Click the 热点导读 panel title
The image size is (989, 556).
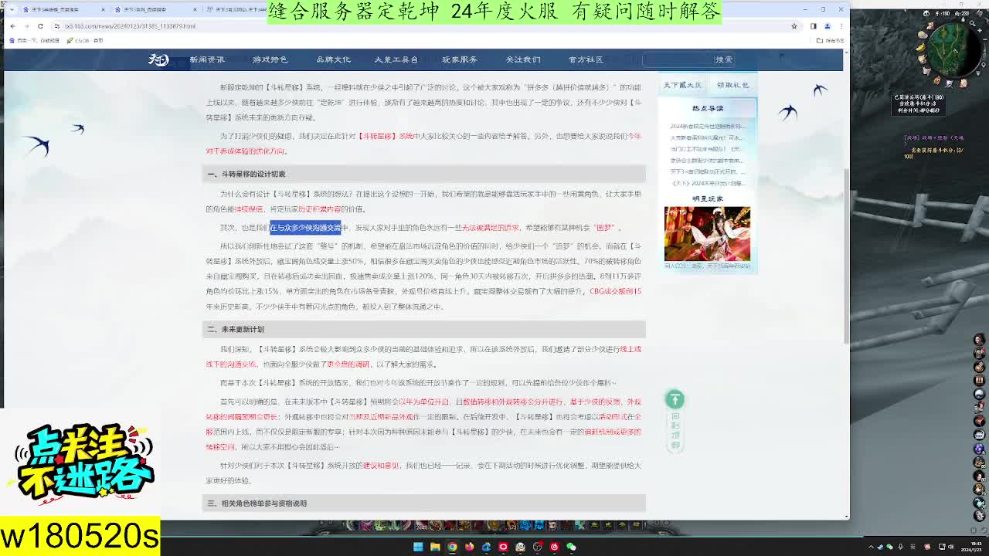click(707, 109)
